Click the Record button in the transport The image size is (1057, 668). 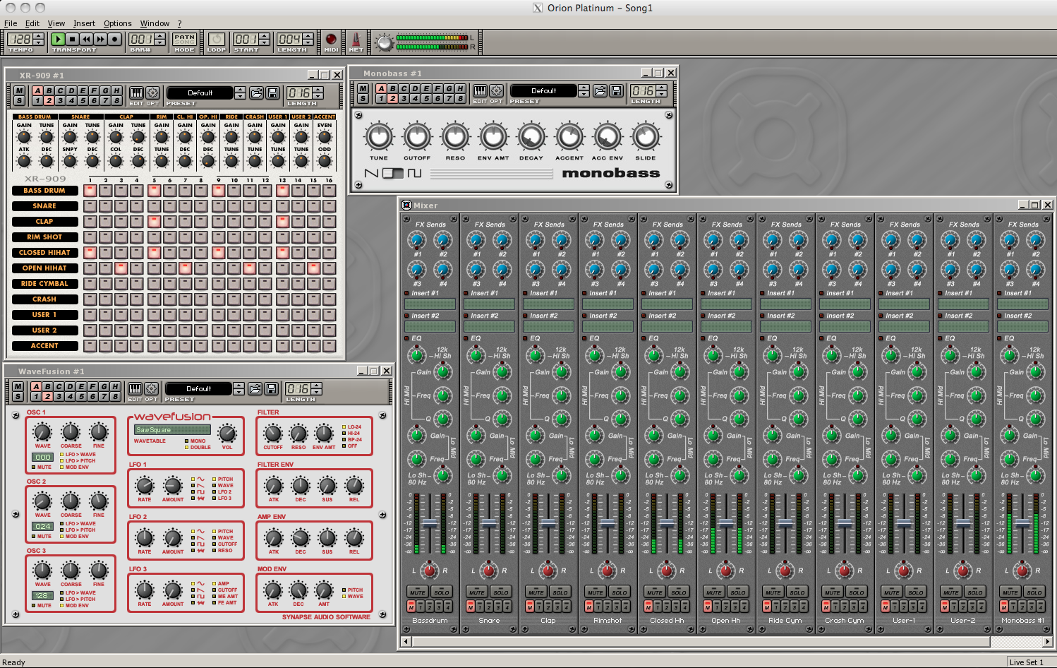point(114,40)
